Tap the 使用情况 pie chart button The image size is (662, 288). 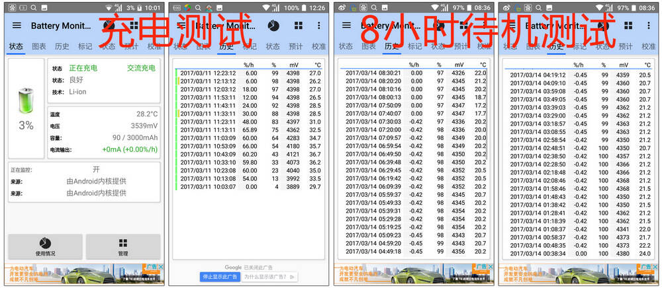pyautogui.click(x=45, y=246)
